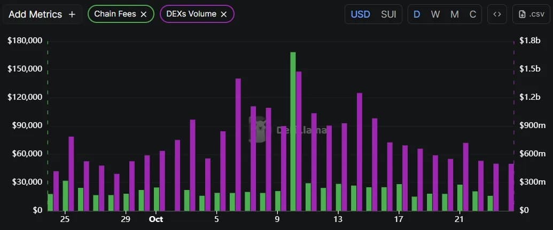The image size is (553, 230).
Task: Select the cumulative (C) view
Action: pos(473,14)
